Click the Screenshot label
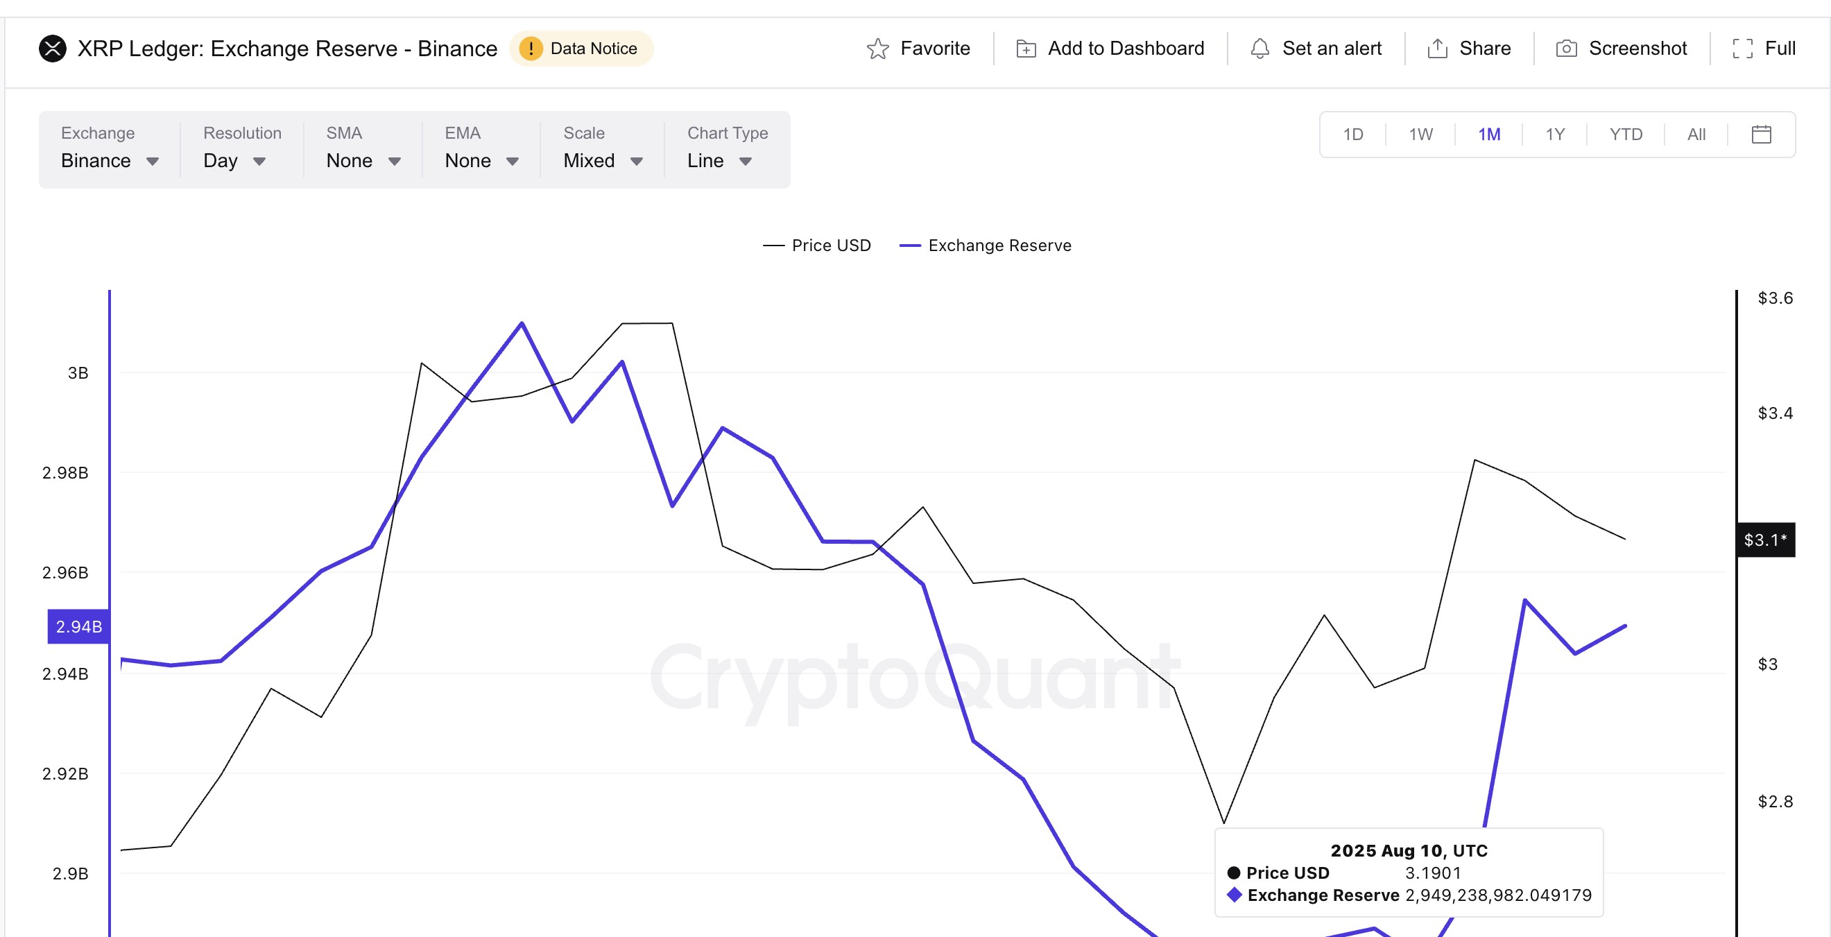 (x=1637, y=49)
